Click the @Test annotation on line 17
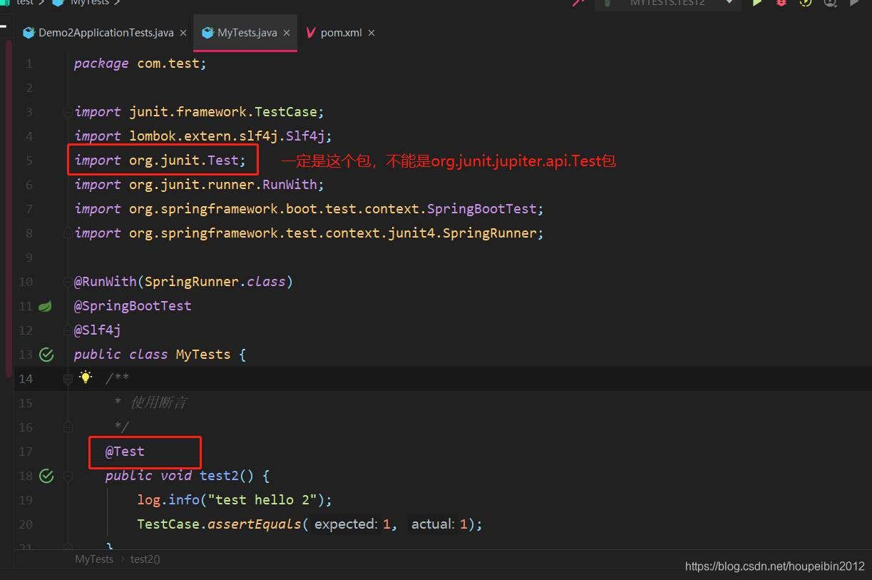The width and height of the screenshot is (872, 580). pos(125,452)
